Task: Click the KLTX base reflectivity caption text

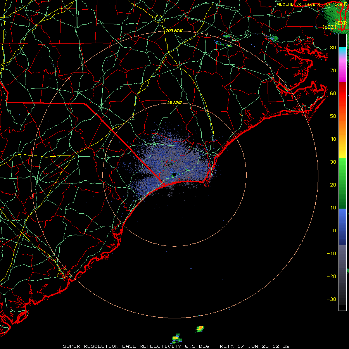Action: [x=176, y=346]
